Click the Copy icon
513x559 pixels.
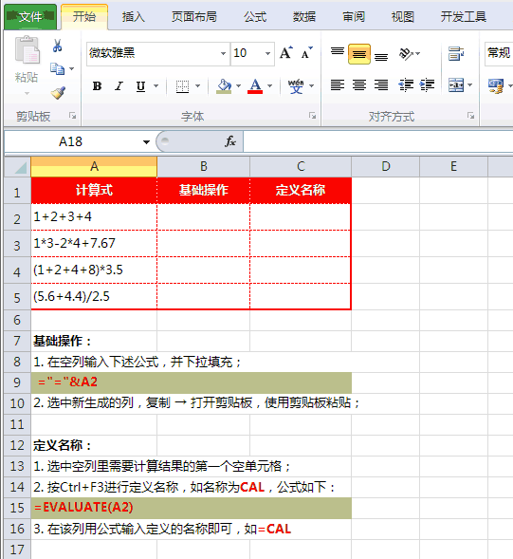(x=57, y=68)
